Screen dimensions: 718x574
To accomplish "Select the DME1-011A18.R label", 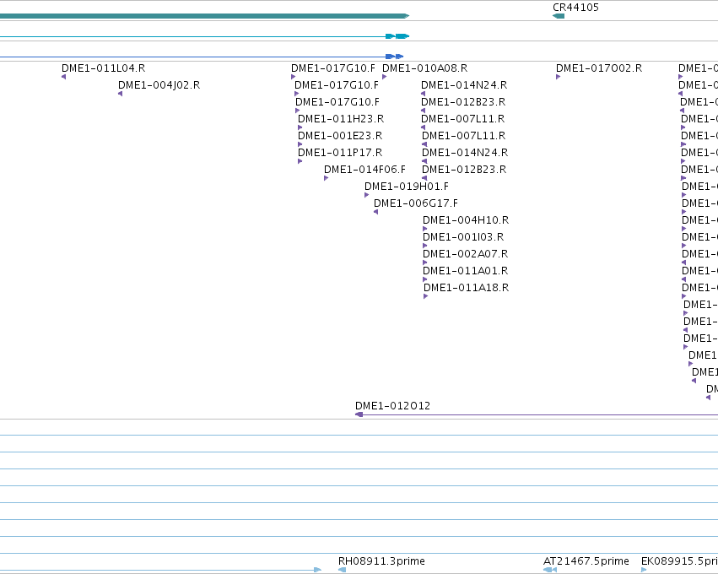I will [466, 288].
